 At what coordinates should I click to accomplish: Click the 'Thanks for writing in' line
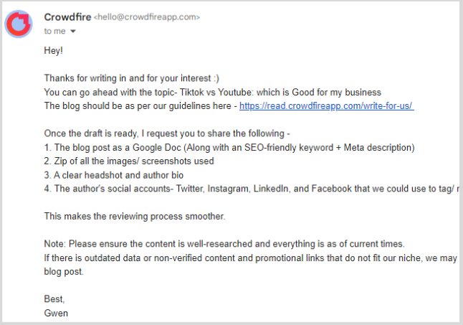(x=132, y=78)
